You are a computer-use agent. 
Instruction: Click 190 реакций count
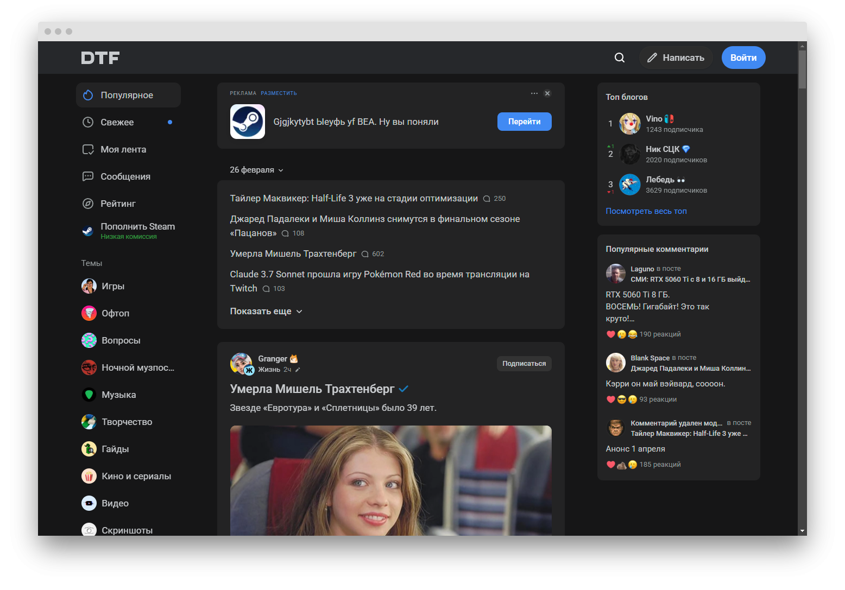pos(660,334)
